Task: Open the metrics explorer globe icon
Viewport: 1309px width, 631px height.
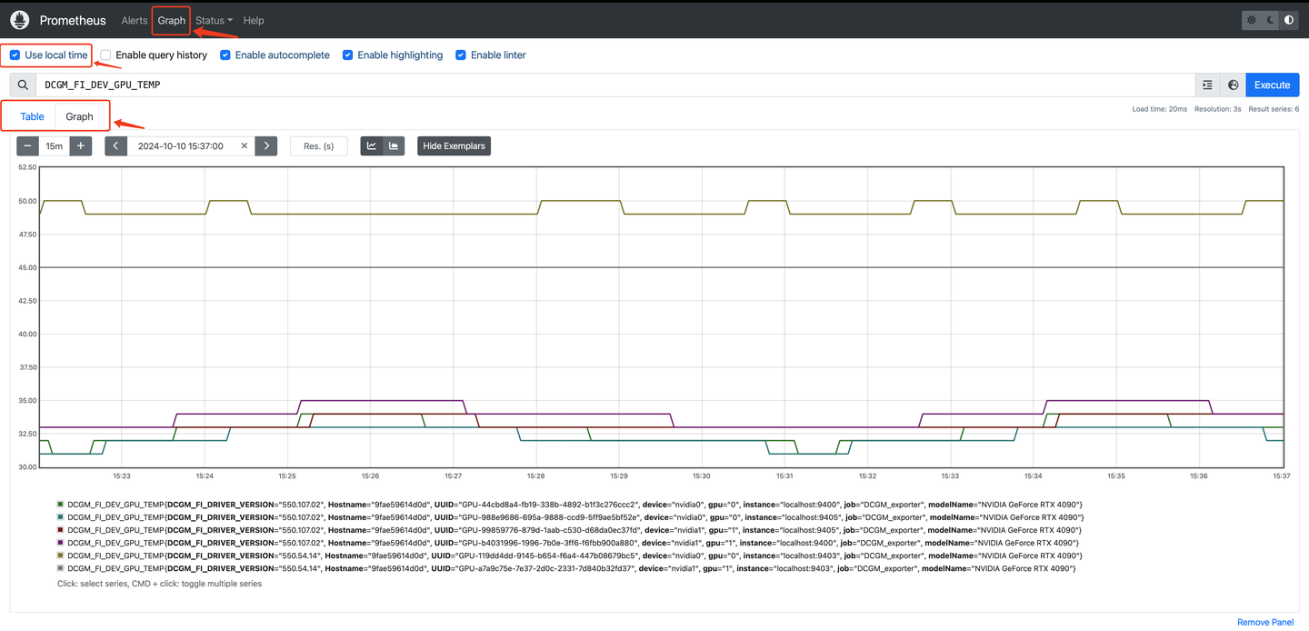Action: [1233, 85]
